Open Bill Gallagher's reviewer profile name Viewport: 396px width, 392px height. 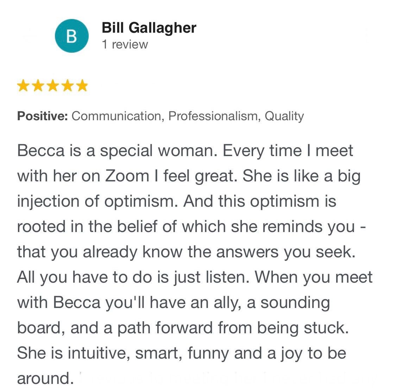(149, 28)
